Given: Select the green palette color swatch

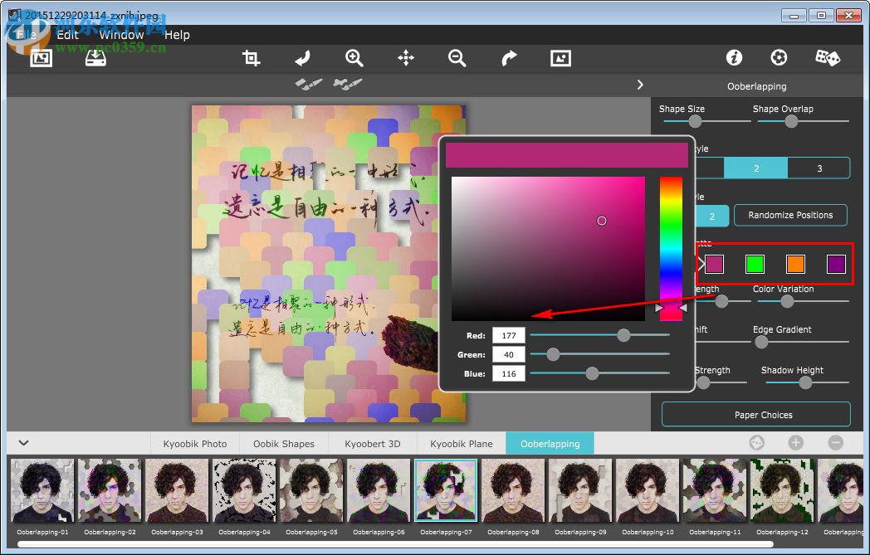Looking at the screenshot, I should (754, 263).
